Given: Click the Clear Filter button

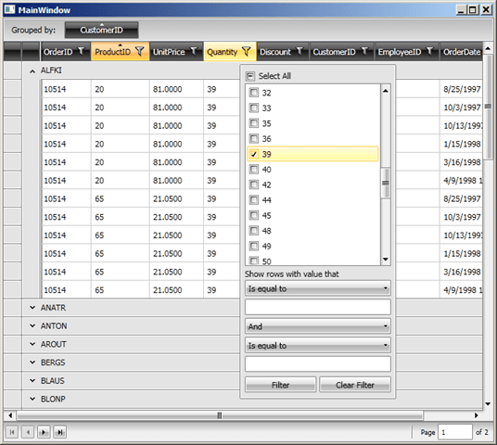Looking at the screenshot, I should tap(355, 385).
